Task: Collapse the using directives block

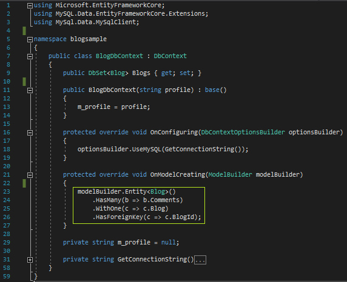Action: click(x=30, y=5)
